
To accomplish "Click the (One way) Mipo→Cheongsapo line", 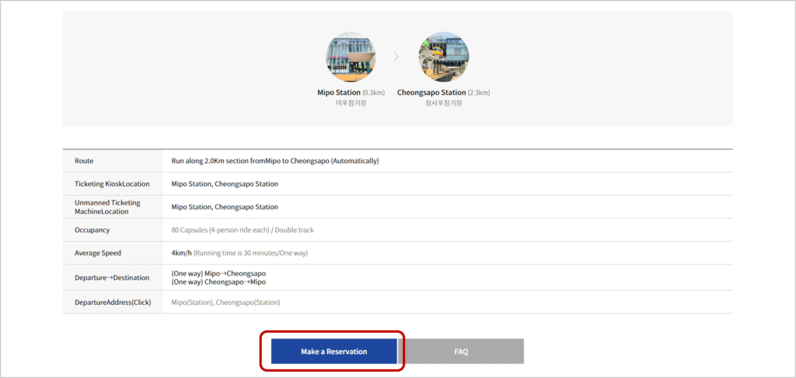I will (218, 273).
